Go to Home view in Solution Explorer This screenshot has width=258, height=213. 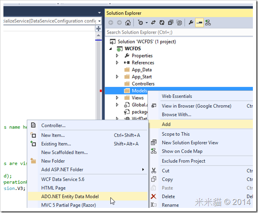click(x=128, y=23)
